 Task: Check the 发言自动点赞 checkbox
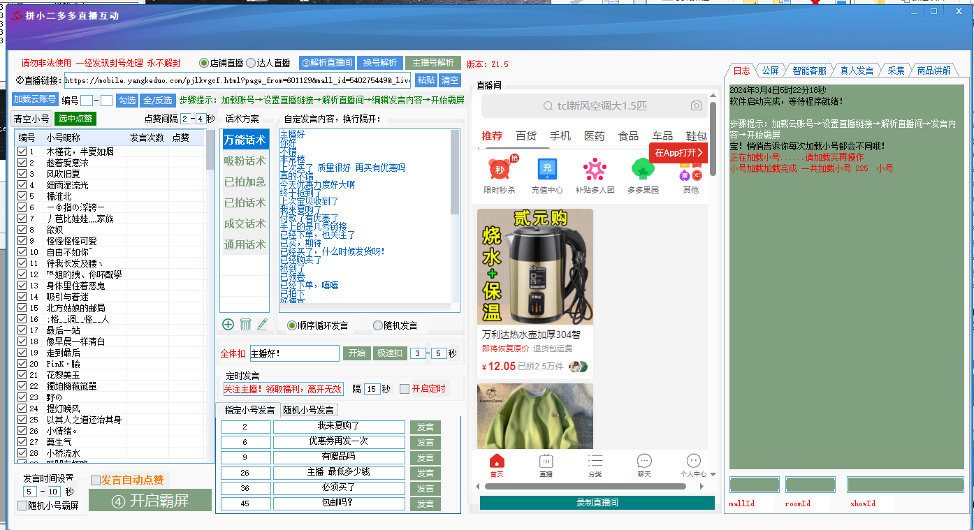96,480
